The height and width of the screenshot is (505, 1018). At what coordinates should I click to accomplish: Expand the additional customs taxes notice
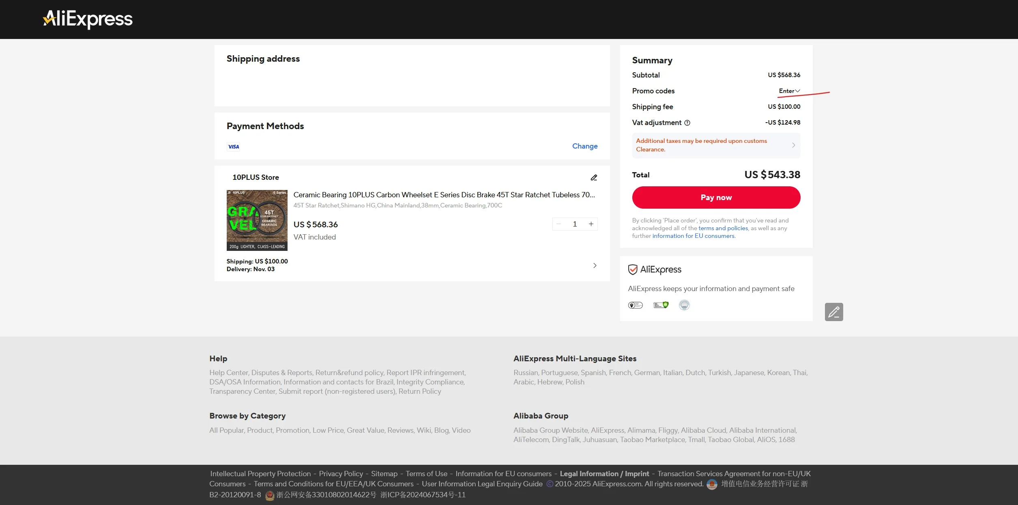(x=716, y=145)
